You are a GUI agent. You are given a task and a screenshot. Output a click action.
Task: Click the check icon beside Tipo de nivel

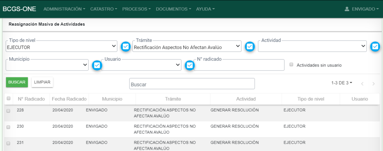(126, 46)
